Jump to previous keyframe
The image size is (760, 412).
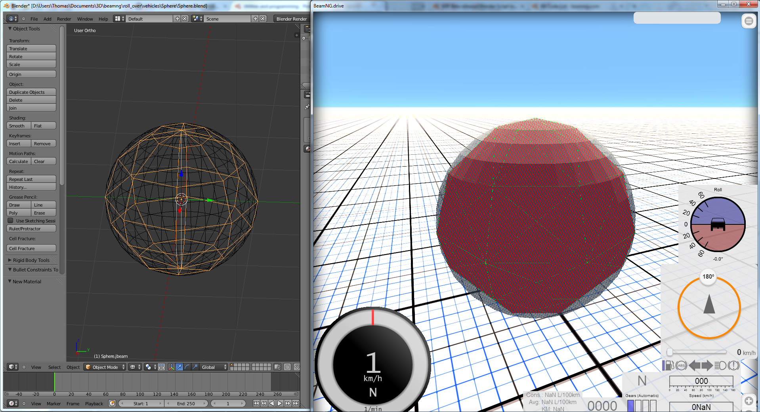coord(264,403)
